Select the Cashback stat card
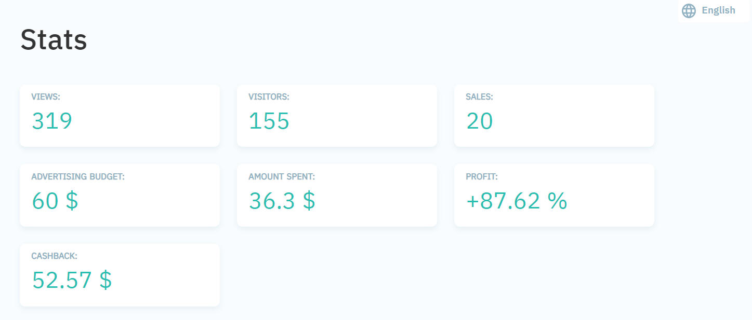The width and height of the screenshot is (752, 320). [x=120, y=275]
